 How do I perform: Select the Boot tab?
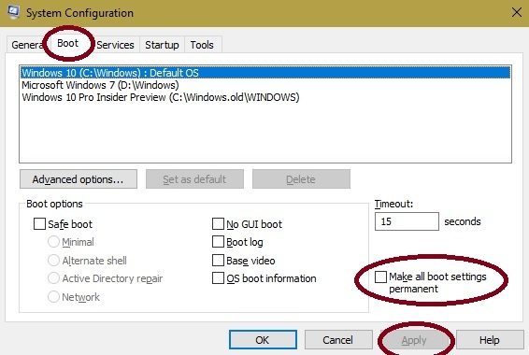click(x=68, y=43)
